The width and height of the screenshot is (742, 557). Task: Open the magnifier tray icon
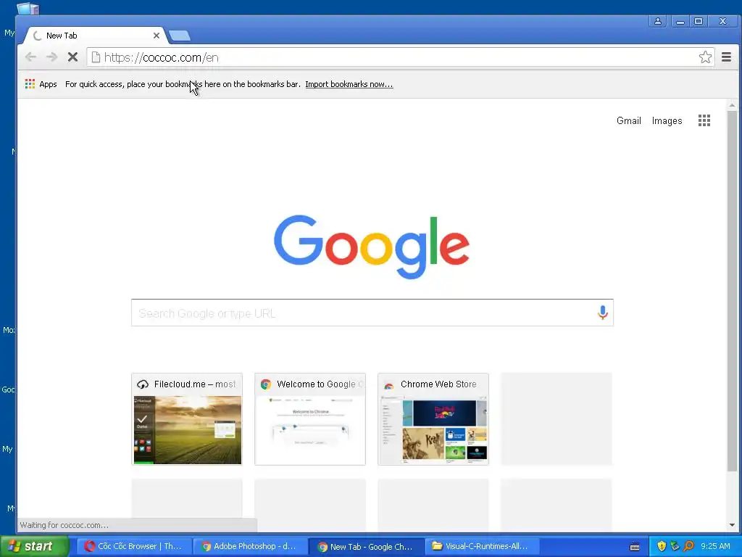[x=688, y=546]
